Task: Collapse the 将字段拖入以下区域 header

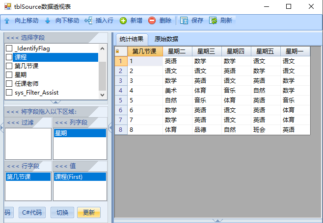Action: (x=56, y=112)
